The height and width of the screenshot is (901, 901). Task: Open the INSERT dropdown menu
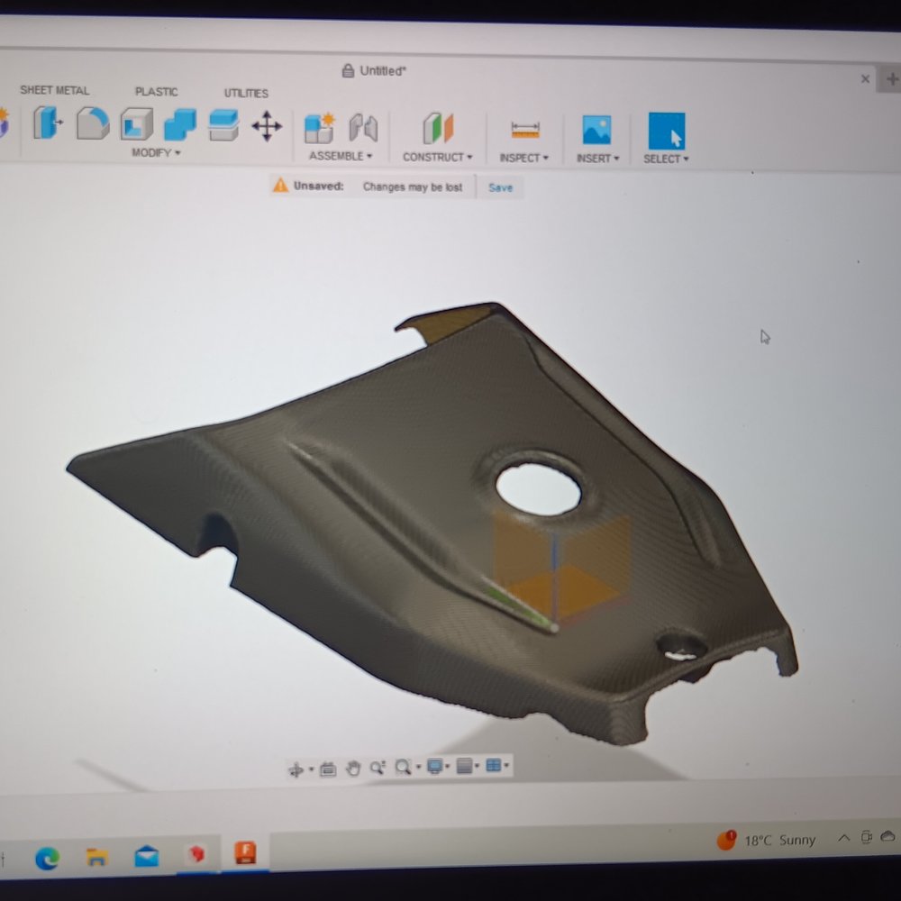[x=597, y=159]
